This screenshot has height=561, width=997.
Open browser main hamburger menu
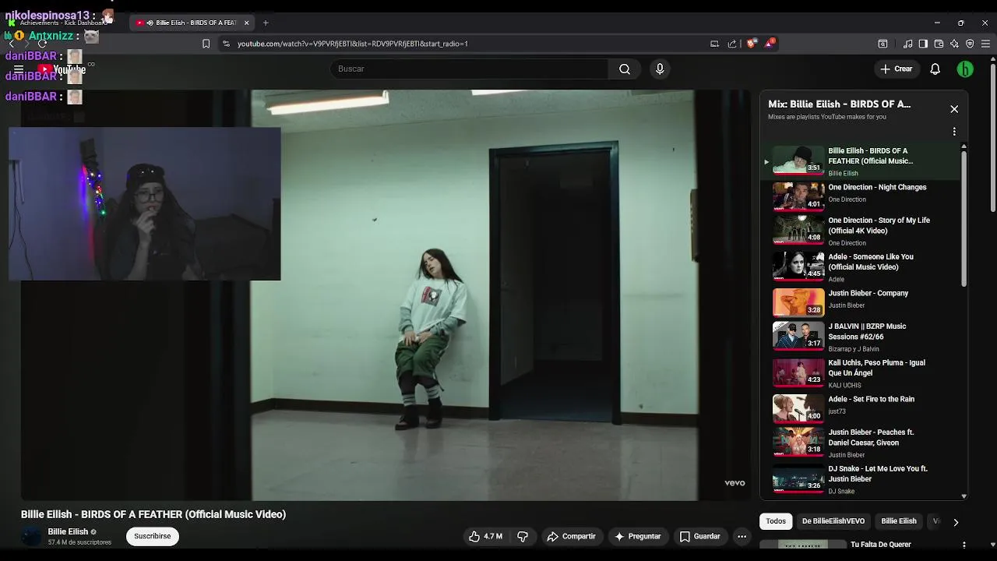(985, 44)
